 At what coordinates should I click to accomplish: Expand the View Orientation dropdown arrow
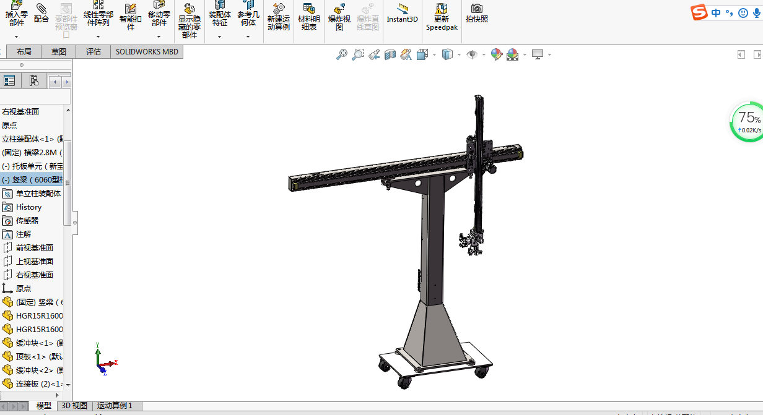point(435,54)
